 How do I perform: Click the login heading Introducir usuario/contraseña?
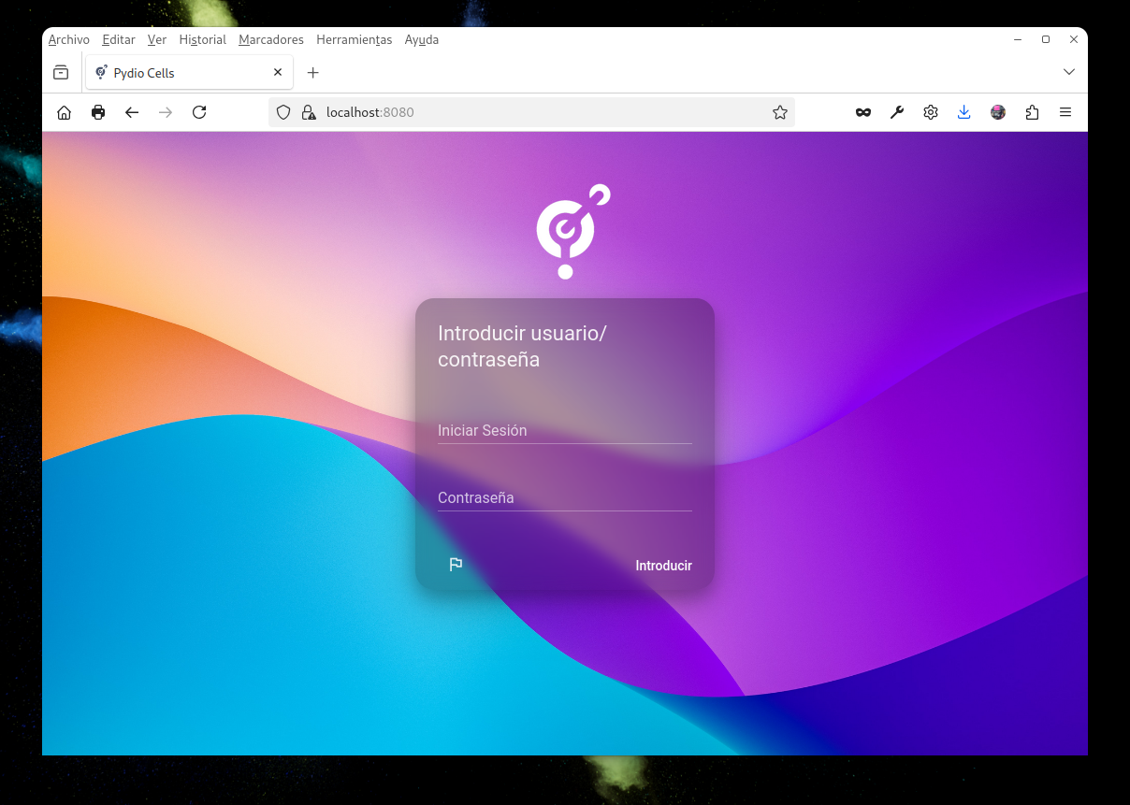click(522, 346)
